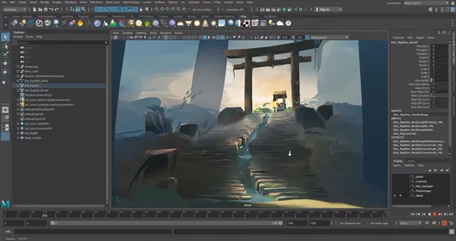
Task: Click the MEL command line input
Action: click(93, 232)
